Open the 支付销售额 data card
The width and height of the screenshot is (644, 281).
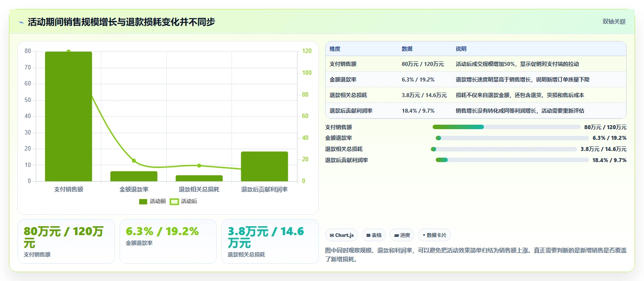point(66,241)
